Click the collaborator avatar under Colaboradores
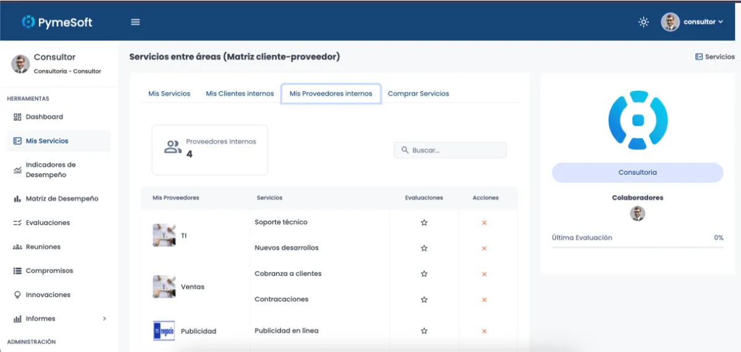Image resolution: width=741 pixels, height=352 pixels. (x=637, y=214)
